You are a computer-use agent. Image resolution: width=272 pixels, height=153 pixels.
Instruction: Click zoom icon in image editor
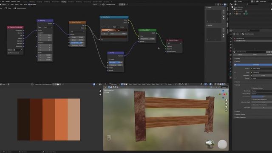(x=100, y=91)
